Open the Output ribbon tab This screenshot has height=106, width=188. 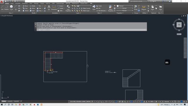42,4
